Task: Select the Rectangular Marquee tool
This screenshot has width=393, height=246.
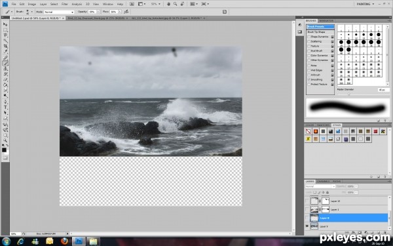Action: pos(5,30)
